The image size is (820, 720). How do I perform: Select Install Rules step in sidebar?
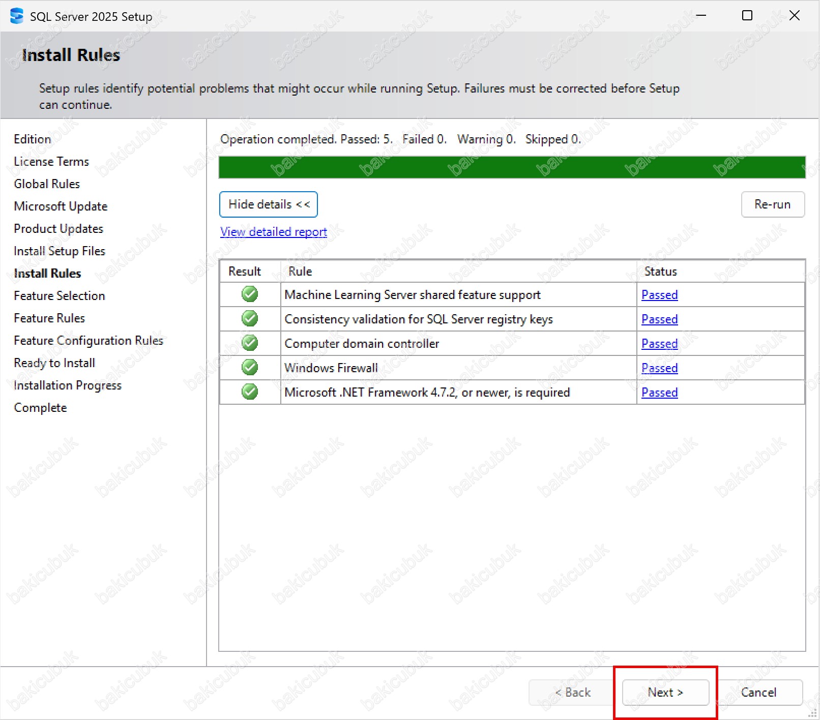pyautogui.click(x=47, y=274)
